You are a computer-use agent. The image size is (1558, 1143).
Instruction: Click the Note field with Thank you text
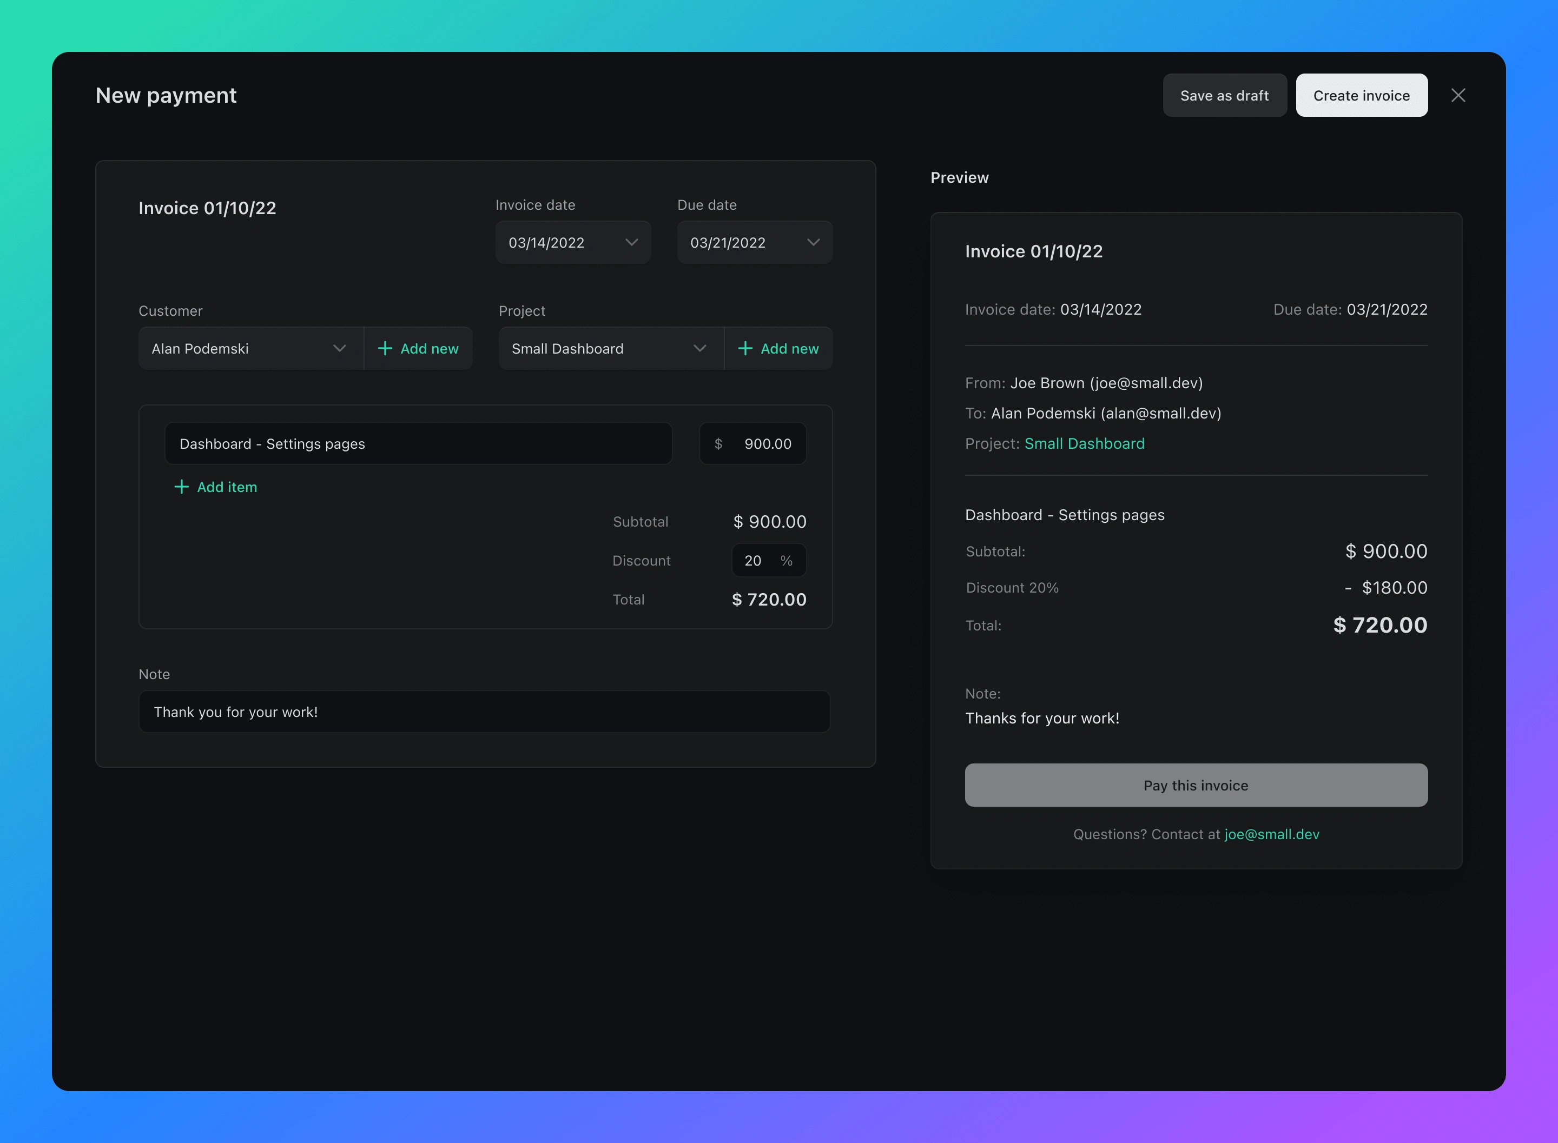click(x=484, y=711)
